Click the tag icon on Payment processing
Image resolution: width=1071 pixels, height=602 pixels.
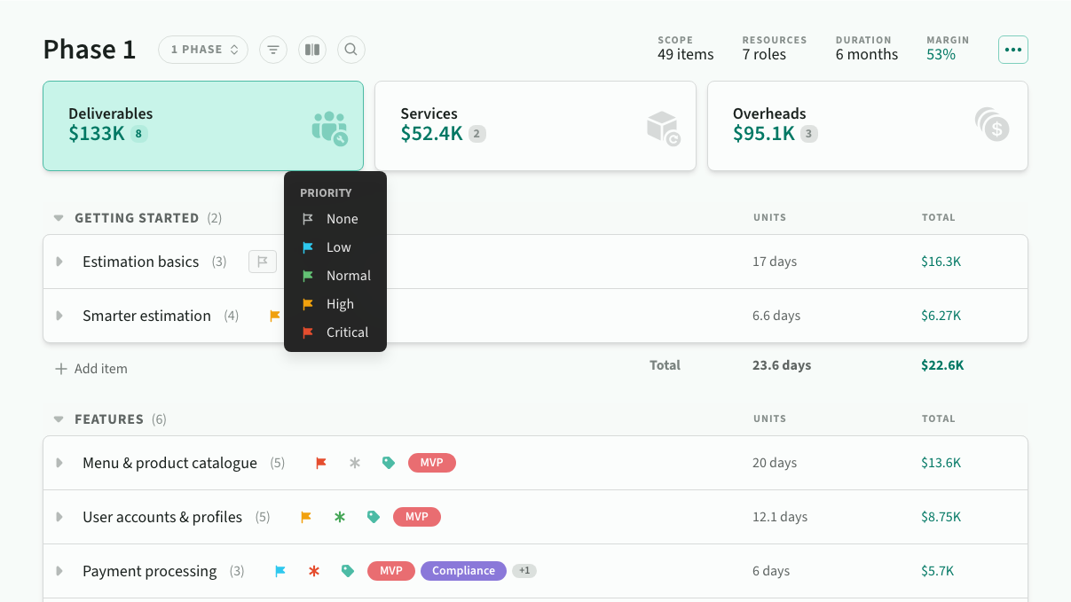coord(348,571)
